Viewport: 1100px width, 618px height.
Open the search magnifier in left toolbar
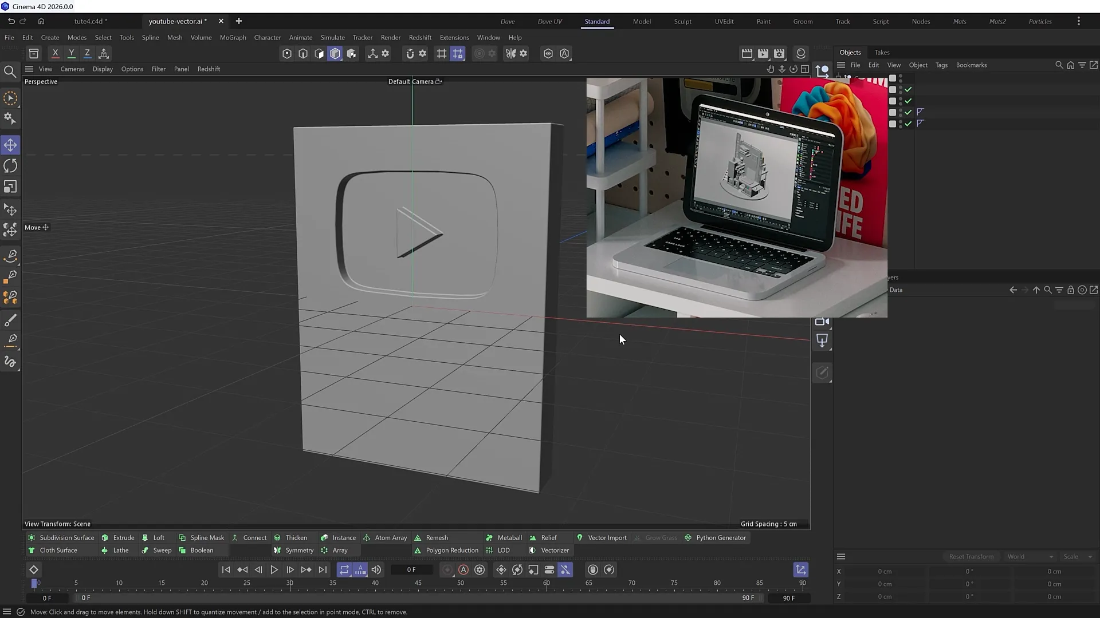click(10, 72)
